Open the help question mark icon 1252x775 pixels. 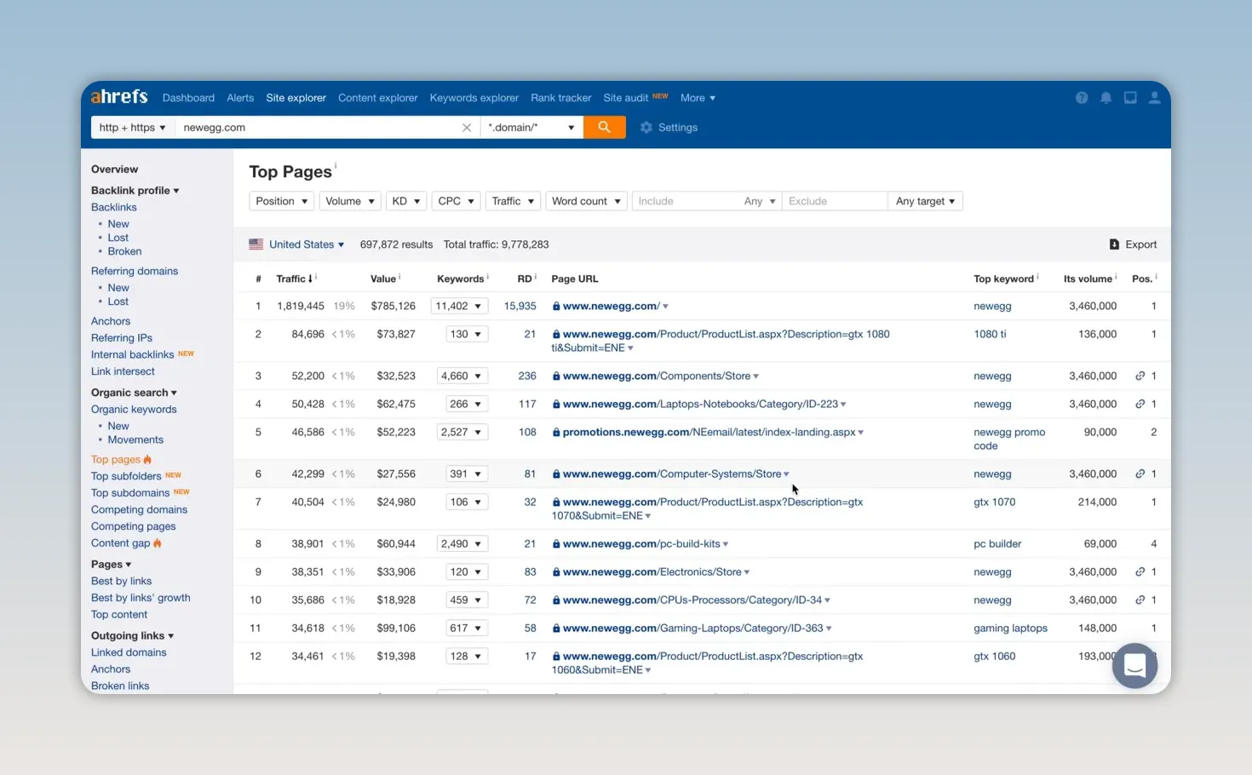click(x=1082, y=98)
